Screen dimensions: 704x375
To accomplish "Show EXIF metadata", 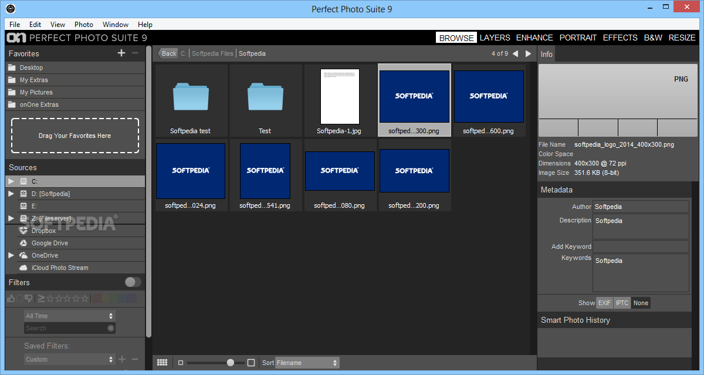I will coord(604,303).
